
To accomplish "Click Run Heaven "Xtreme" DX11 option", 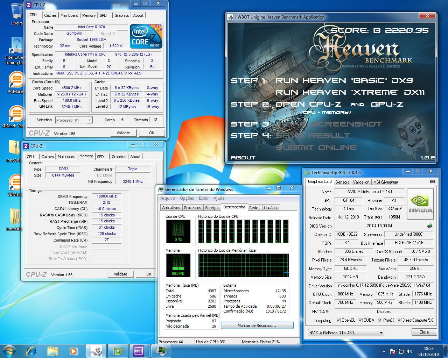I will 350,92.
